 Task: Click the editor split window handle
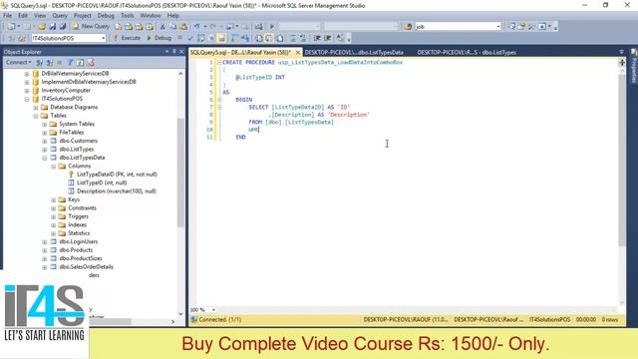click(622, 62)
